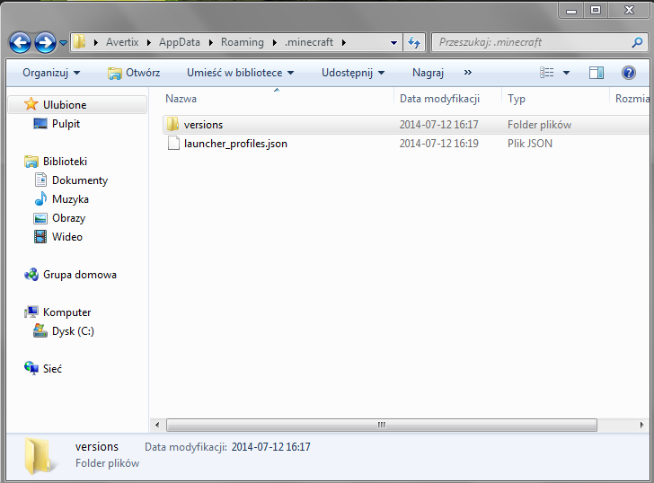654x483 pixels.
Task: Open the view options dropdown arrow
Action: (x=566, y=73)
